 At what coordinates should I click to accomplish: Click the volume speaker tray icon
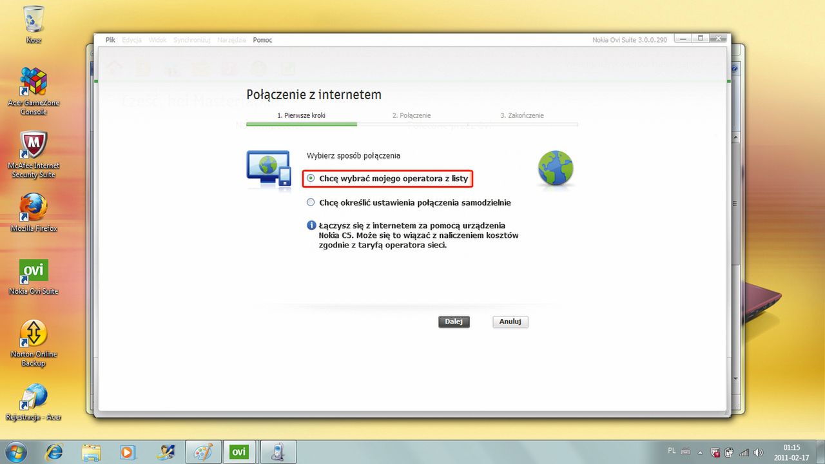click(x=759, y=452)
